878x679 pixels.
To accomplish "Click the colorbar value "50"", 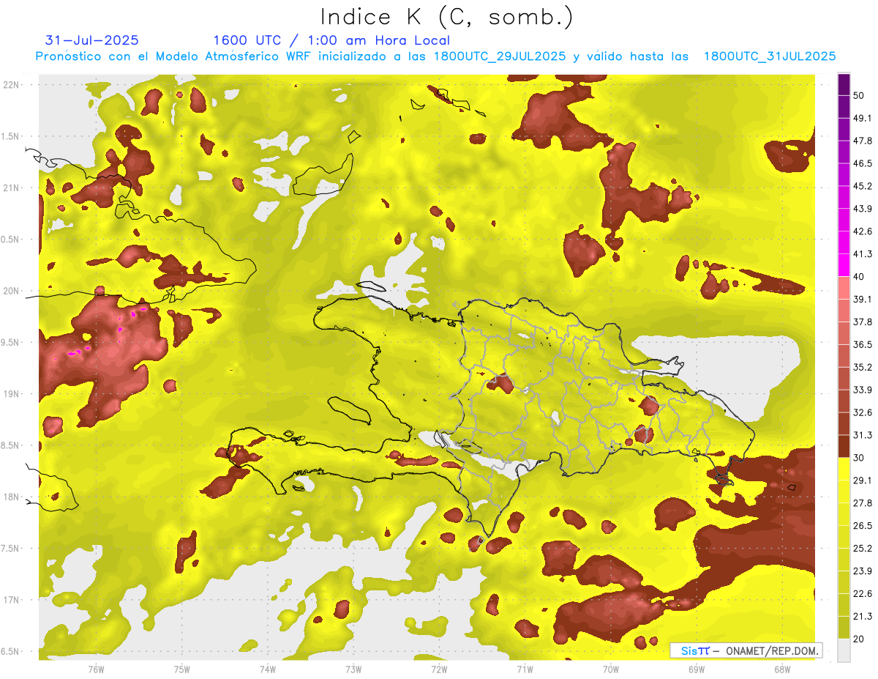I will coord(859,96).
